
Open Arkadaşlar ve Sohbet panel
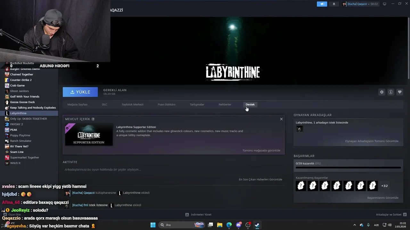click(391, 215)
